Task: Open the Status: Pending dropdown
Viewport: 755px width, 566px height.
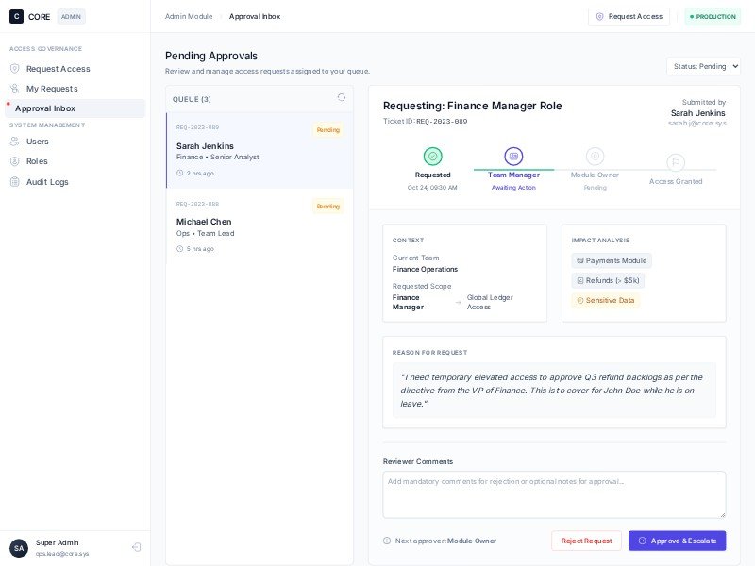Action: (x=703, y=66)
